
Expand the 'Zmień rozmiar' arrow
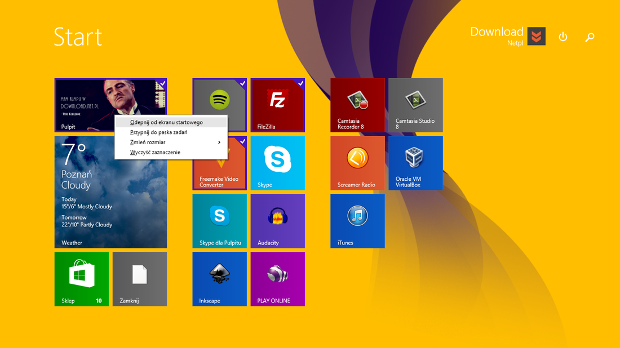(x=219, y=142)
